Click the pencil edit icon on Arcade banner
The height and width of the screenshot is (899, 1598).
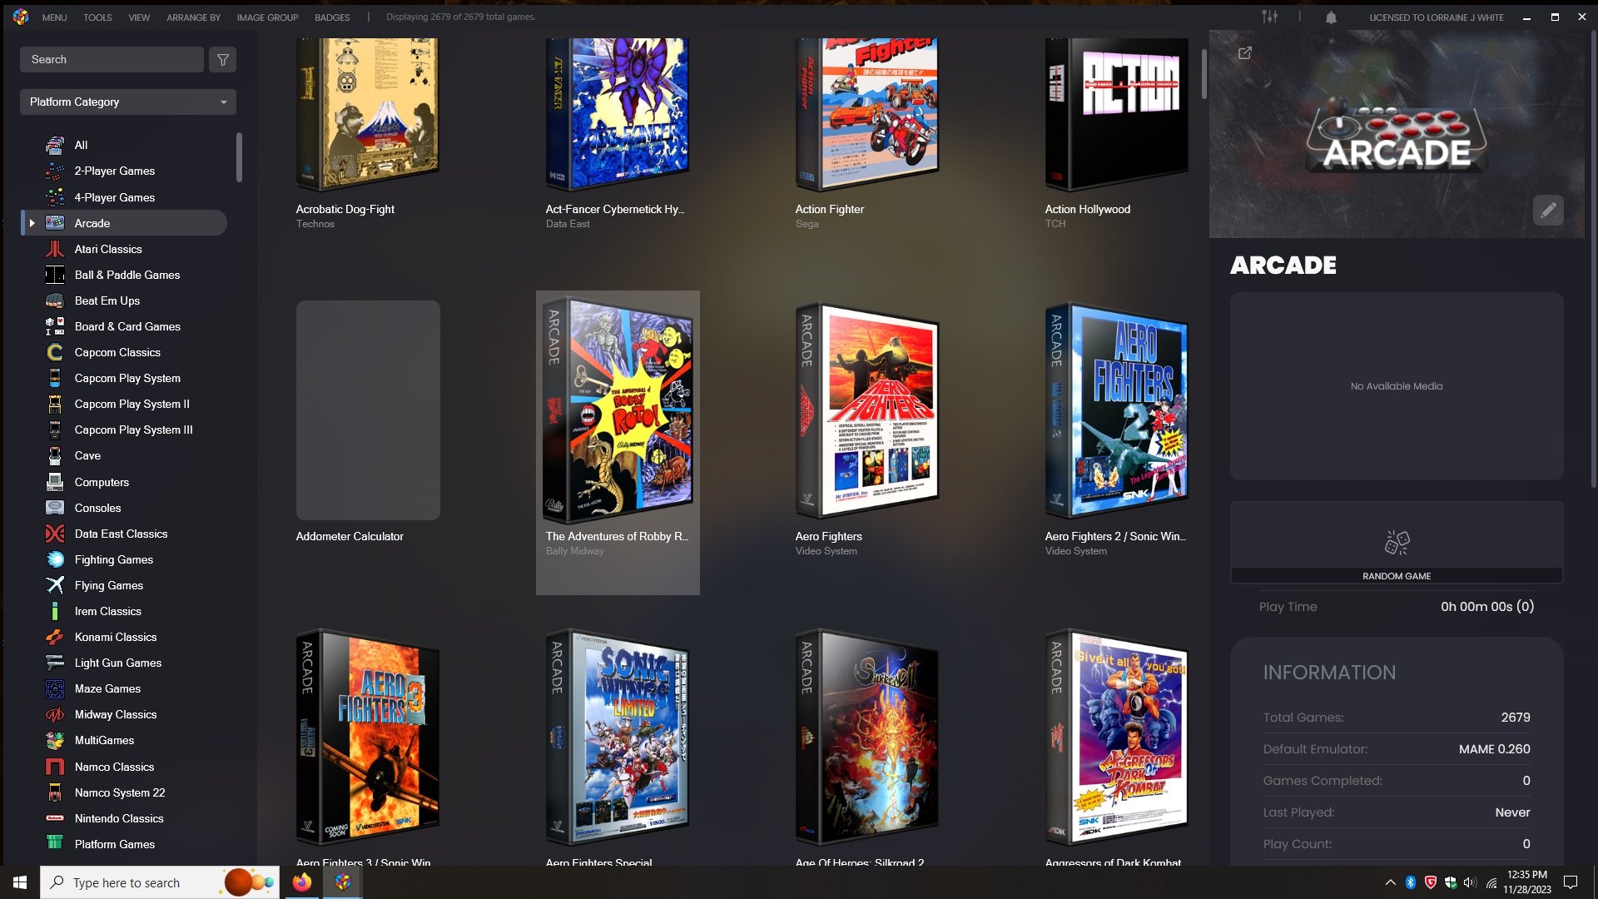click(x=1548, y=211)
